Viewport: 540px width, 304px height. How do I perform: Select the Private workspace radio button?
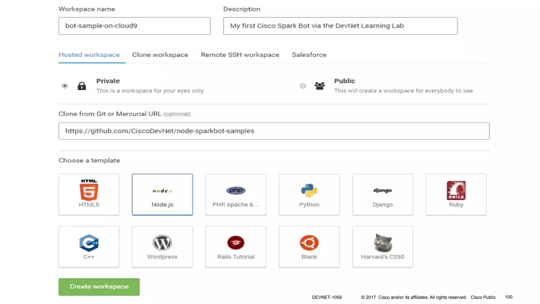click(x=65, y=86)
